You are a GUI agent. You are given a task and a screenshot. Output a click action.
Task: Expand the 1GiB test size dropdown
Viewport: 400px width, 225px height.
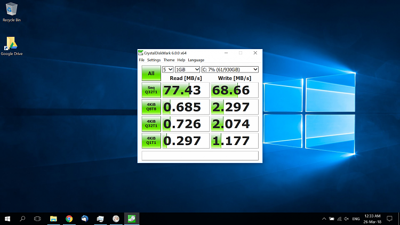187,69
